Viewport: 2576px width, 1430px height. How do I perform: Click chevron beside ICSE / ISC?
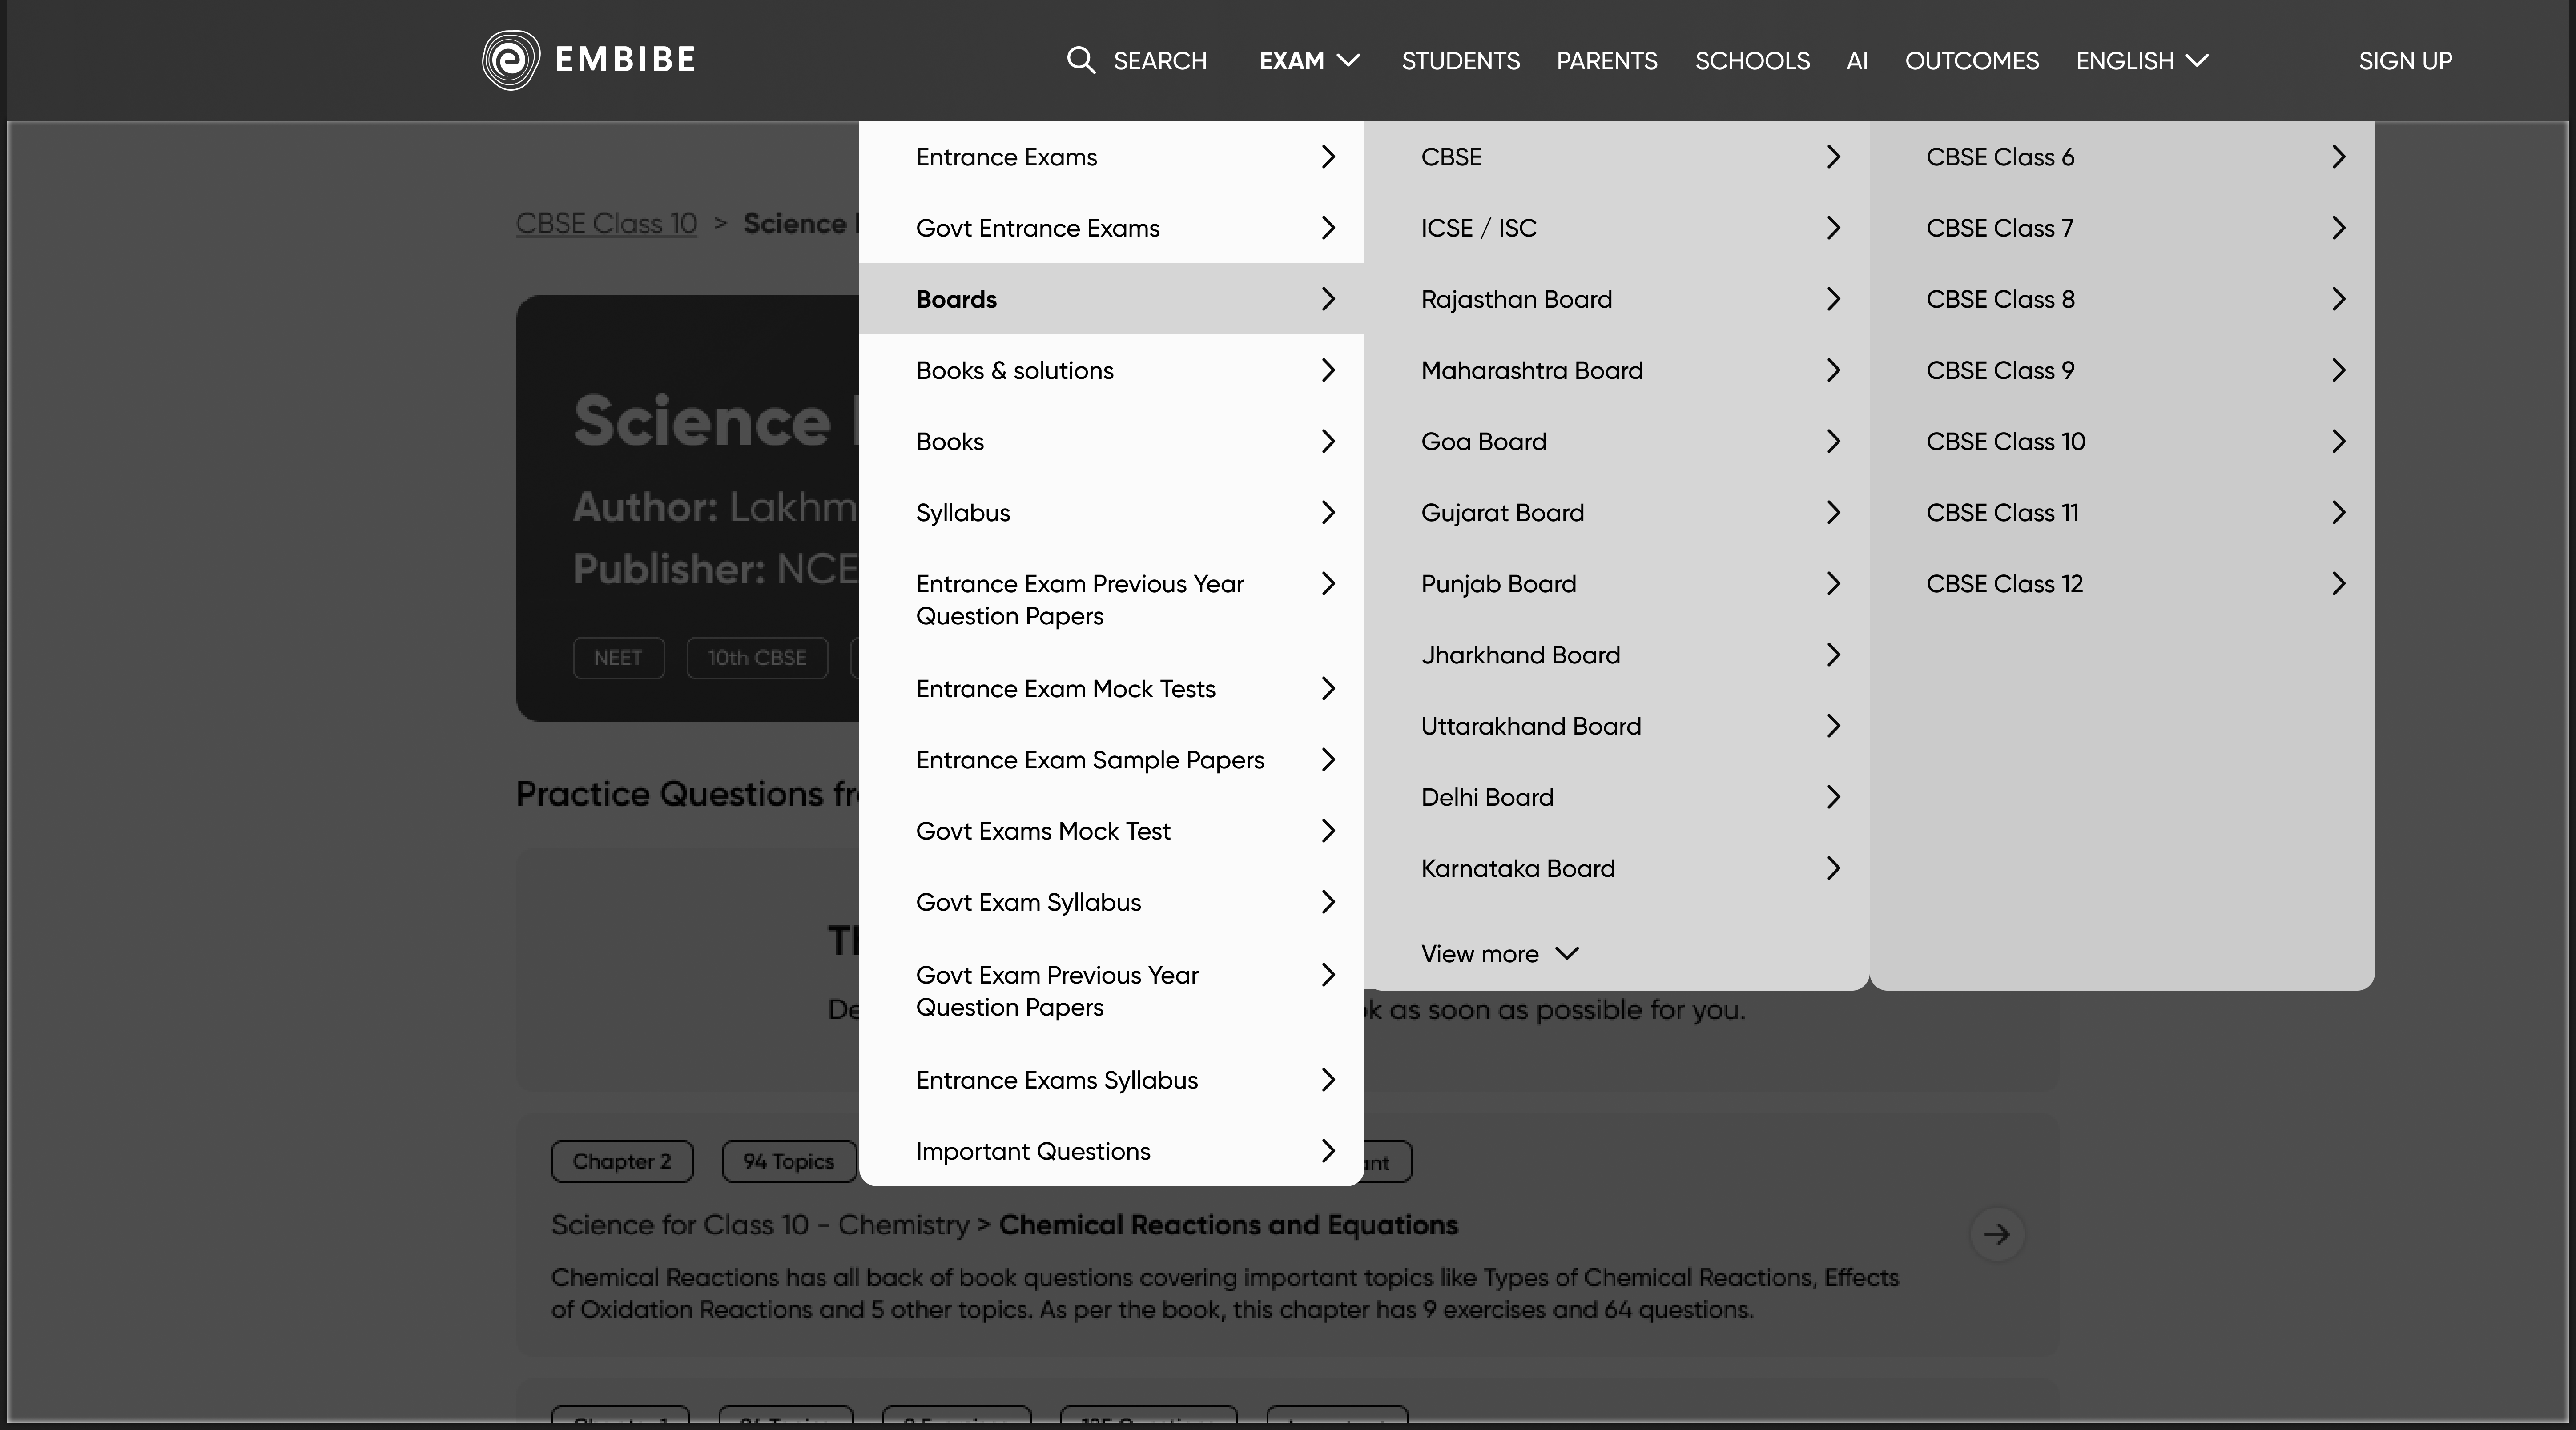pos(1833,228)
